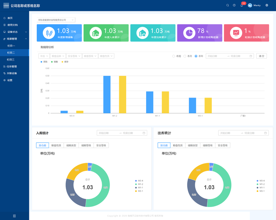Viewport: 276px width, 220px height.
Task: Open notifications bell with 11 badge
Action: click(241, 5)
